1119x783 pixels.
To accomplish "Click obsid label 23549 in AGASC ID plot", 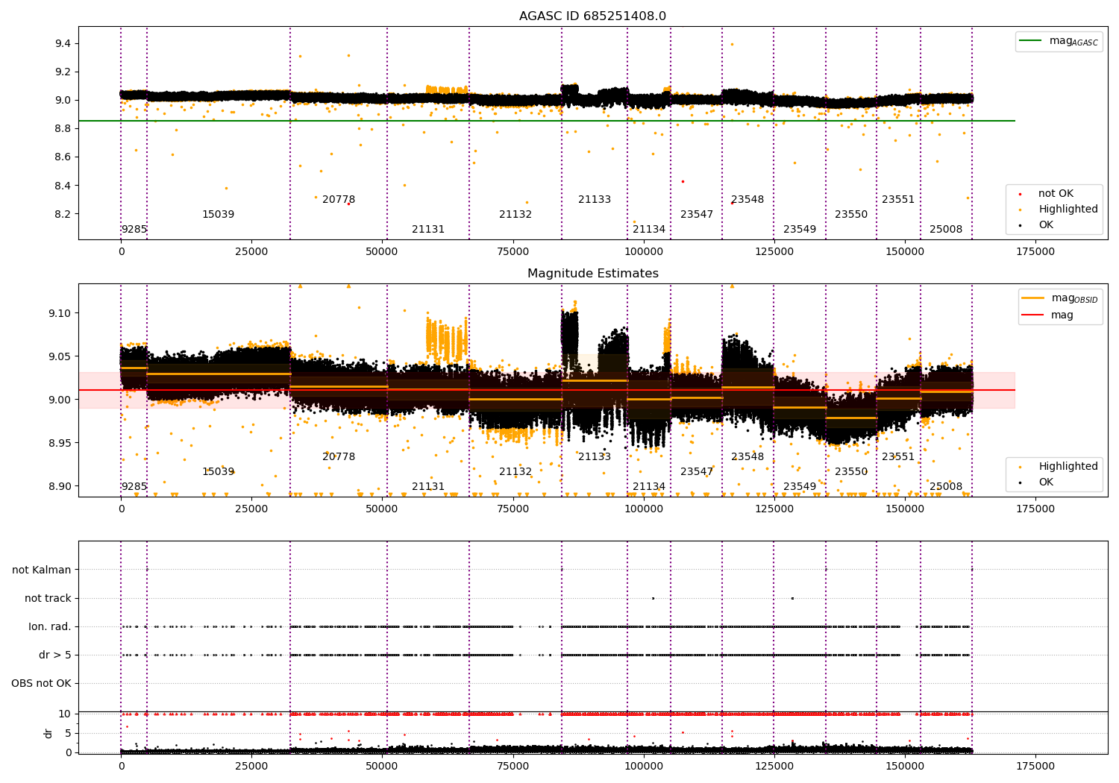I will [800, 230].
